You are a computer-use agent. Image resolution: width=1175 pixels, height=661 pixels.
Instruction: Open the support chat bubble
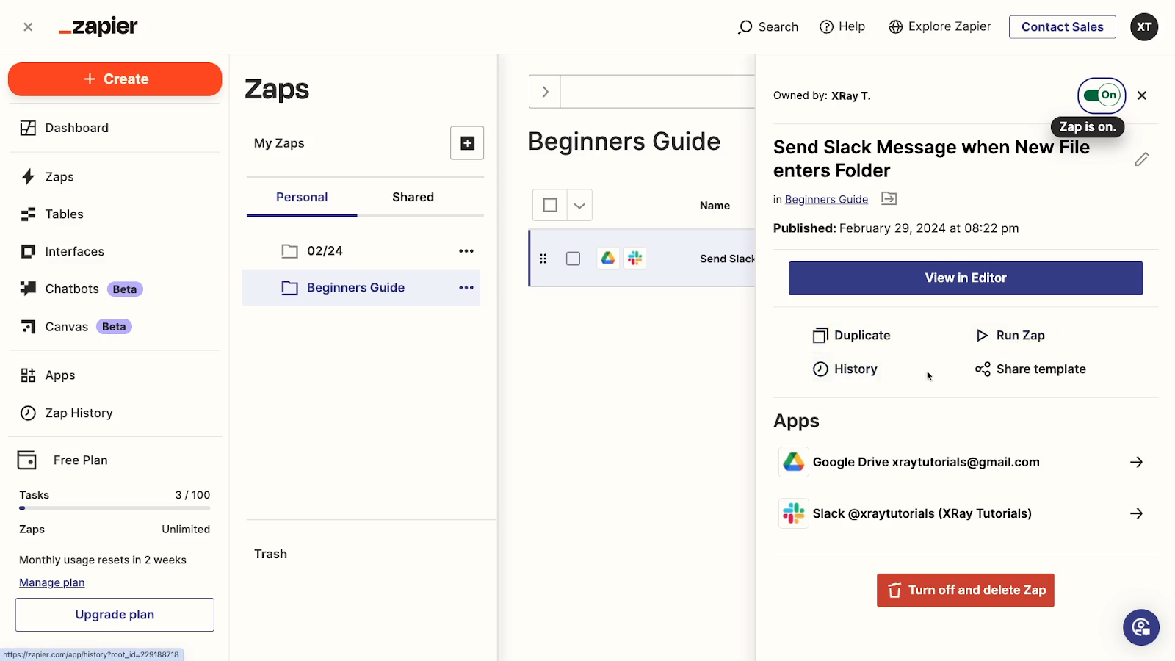click(1141, 627)
